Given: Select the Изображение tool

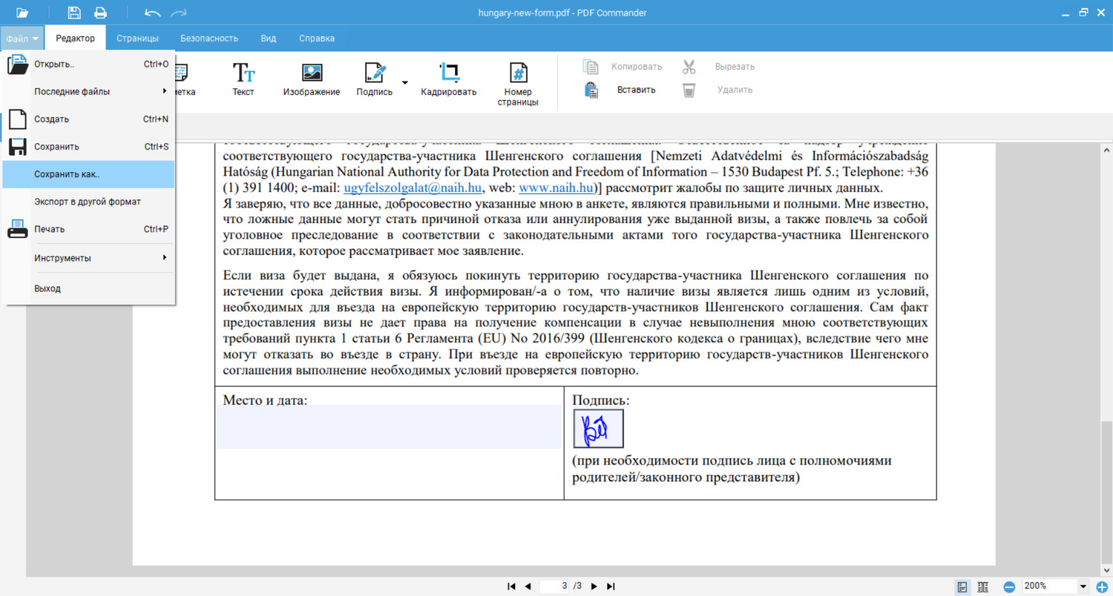Looking at the screenshot, I should click(x=312, y=80).
